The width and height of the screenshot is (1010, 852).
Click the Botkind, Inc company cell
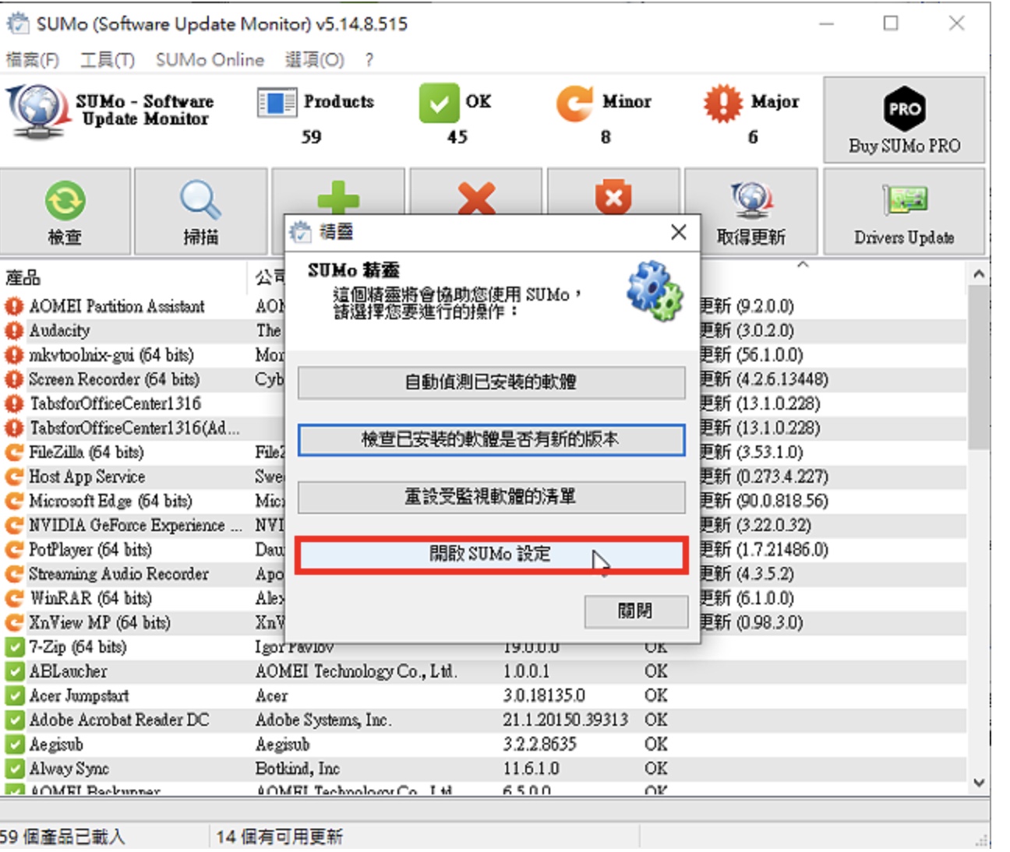tap(298, 769)
